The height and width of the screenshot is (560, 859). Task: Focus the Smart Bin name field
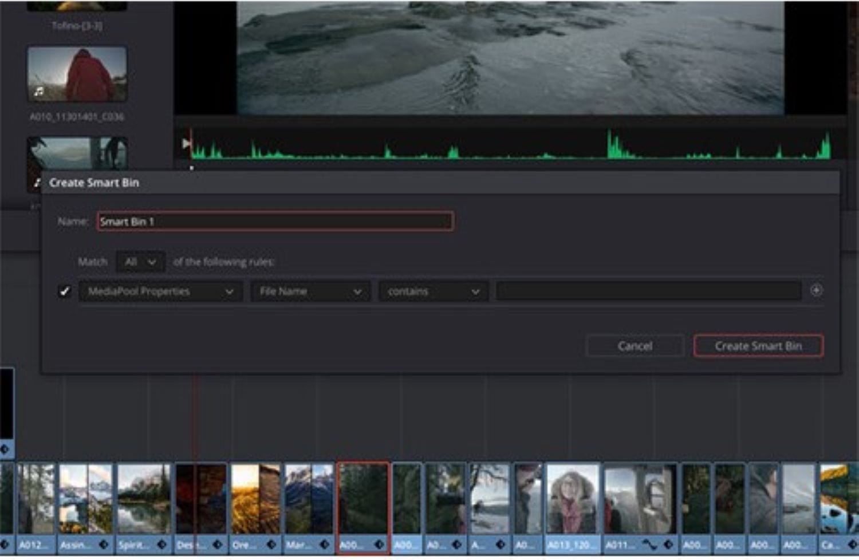(275, 222)
